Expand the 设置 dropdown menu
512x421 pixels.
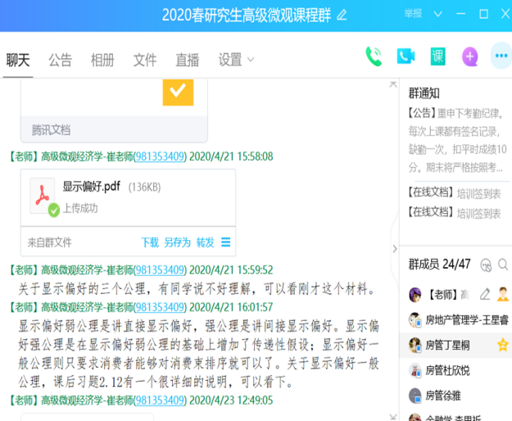coord(236,61)
